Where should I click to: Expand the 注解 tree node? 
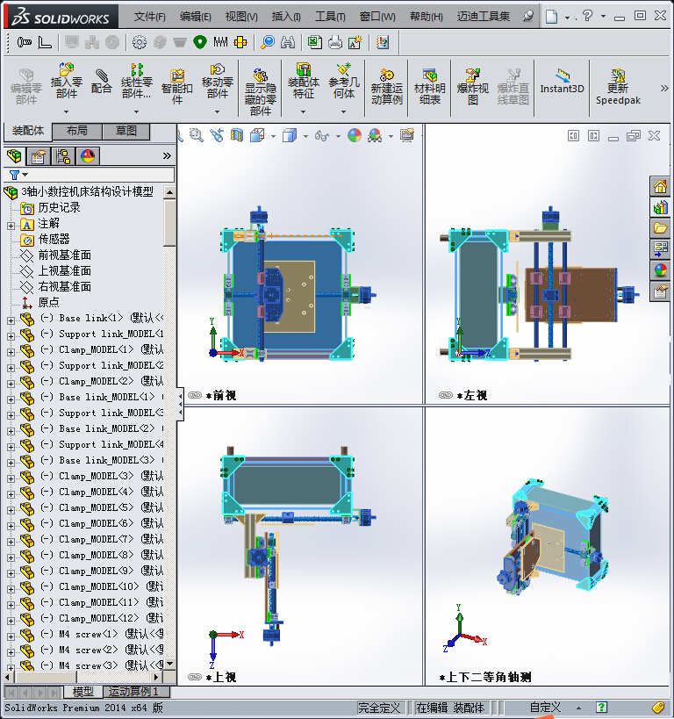coord(11,226)
